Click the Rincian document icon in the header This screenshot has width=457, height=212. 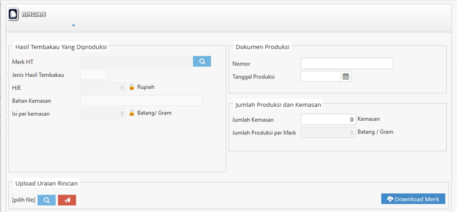click(13, 14)
